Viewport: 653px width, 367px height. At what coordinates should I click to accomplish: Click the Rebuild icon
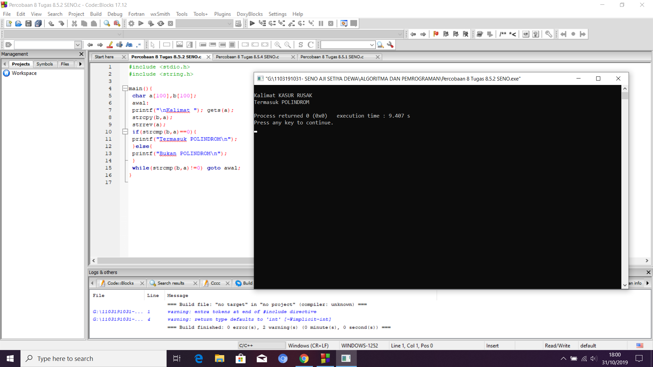point(161,23)
